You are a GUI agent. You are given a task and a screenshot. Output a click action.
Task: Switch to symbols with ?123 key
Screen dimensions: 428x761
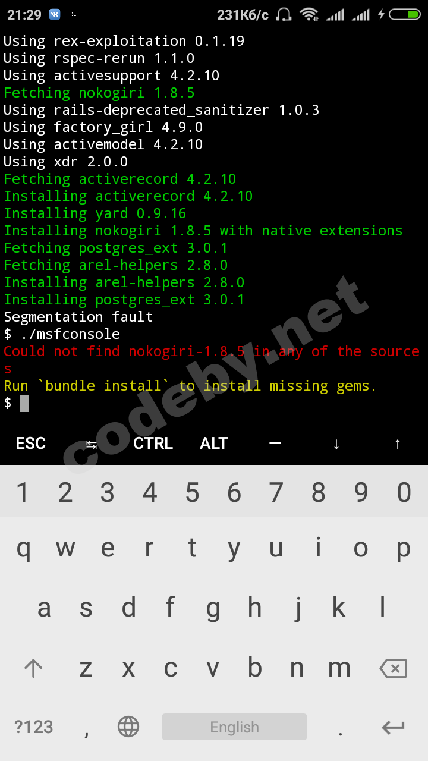[34, 727]
